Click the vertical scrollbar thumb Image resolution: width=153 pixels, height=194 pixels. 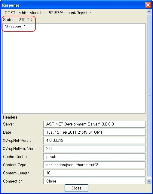(x=149, y=95)
